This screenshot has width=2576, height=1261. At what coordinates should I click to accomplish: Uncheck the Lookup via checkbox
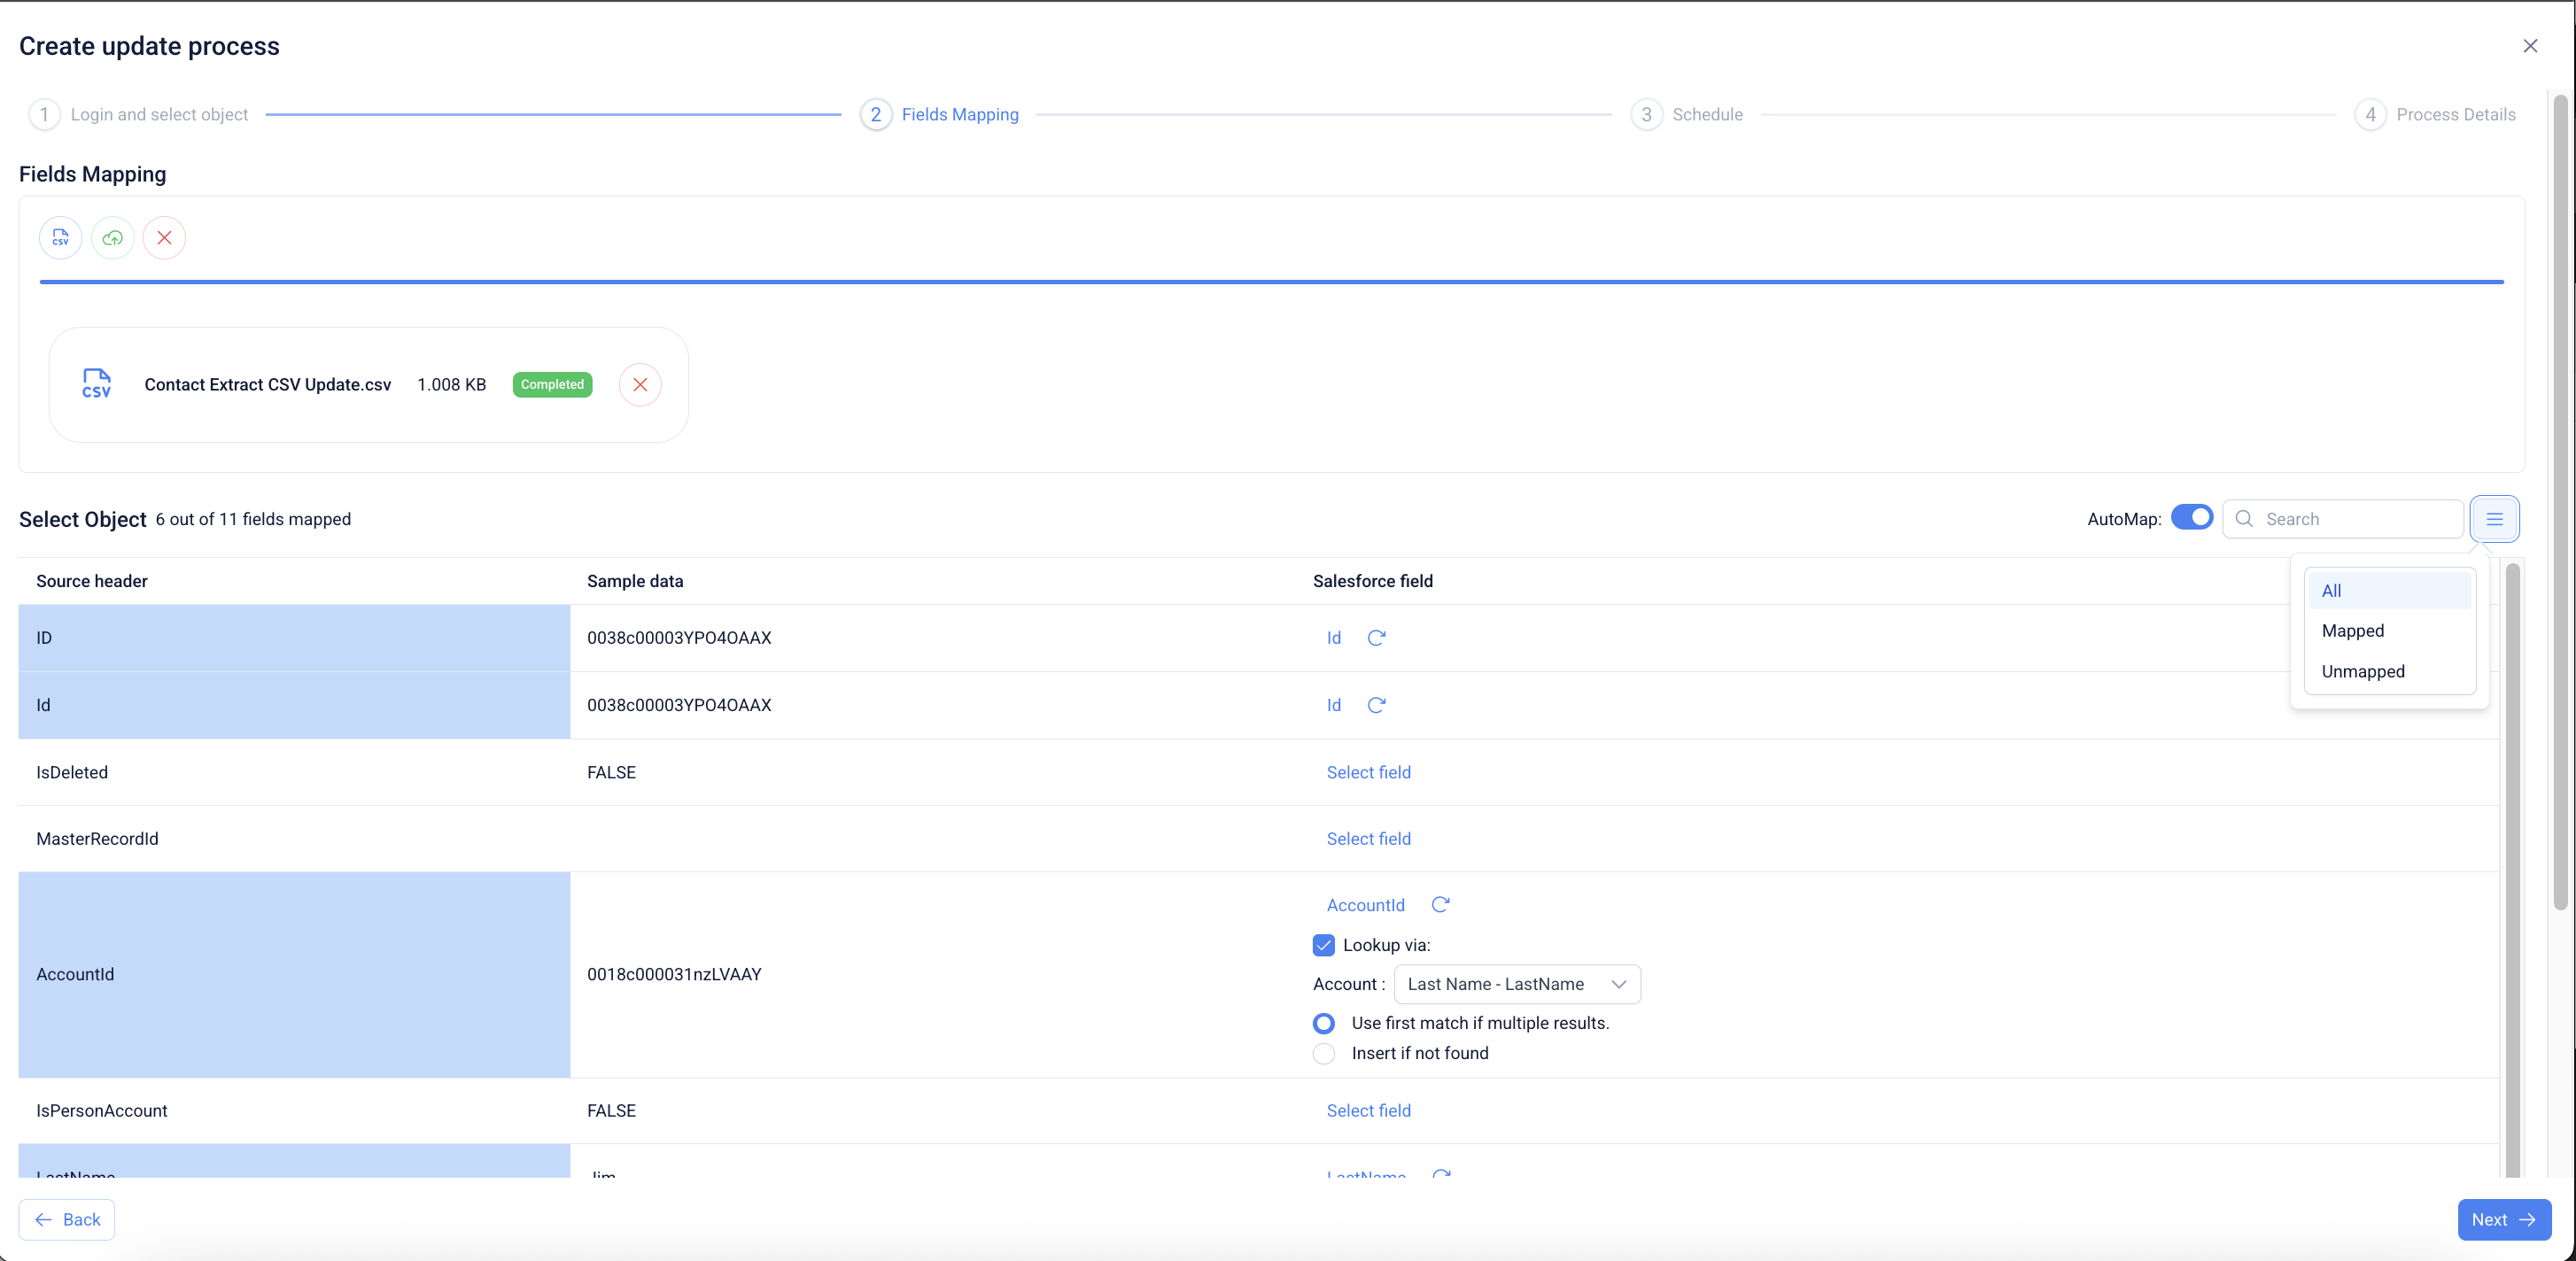coord(1323,945)
